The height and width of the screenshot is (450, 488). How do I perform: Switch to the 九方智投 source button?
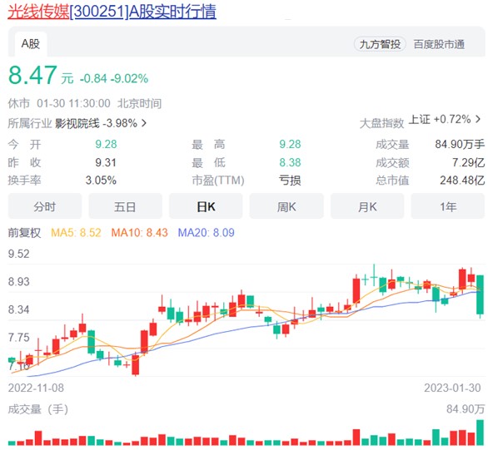pyautogui.click(x=380, y=44)
